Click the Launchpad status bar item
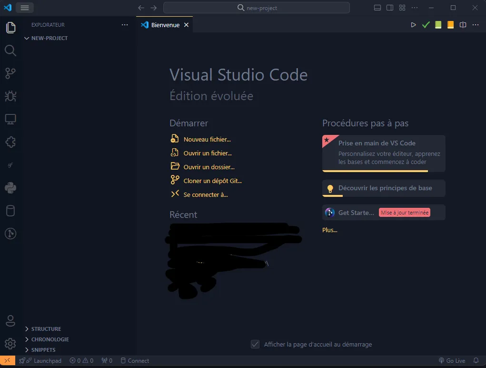The height and width of the screenshot is (368, 486). tap(41, 360)
